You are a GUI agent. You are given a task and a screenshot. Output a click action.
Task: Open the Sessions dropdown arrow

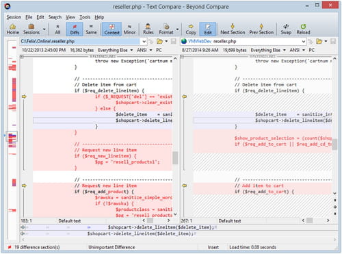(44, 29)
